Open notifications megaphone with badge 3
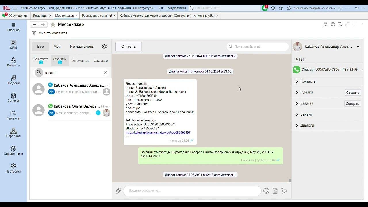Viewport: 368px width, 207px height. point(265,8)
